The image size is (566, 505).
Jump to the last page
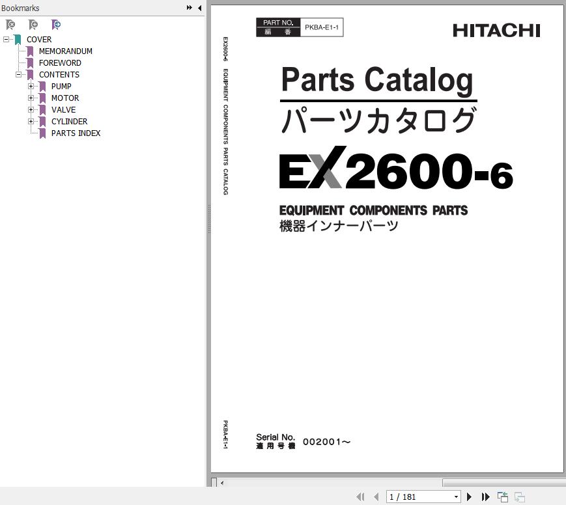pos(485,497)
